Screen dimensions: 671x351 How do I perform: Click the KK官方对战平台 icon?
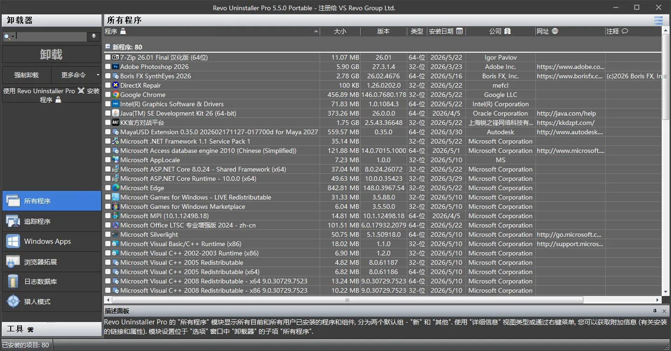[x=116, y=123]
